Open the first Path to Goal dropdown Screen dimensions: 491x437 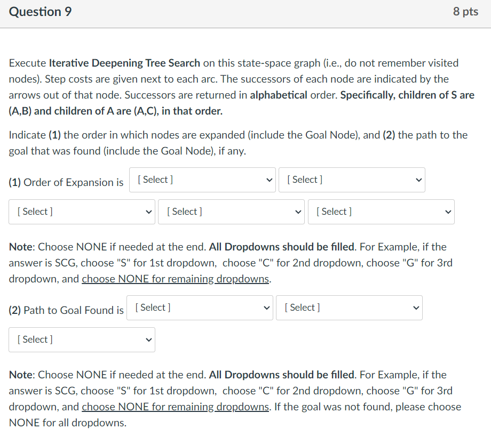tap(200, 307)
